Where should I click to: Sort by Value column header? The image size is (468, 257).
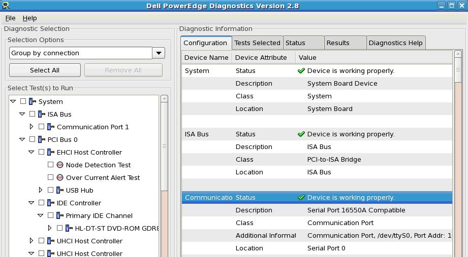374,57
